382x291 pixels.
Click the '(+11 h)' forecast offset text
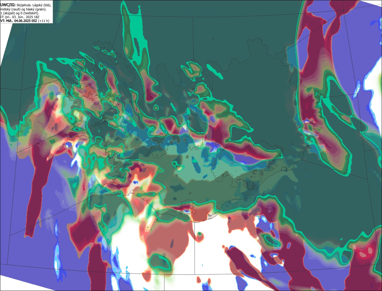44,21
